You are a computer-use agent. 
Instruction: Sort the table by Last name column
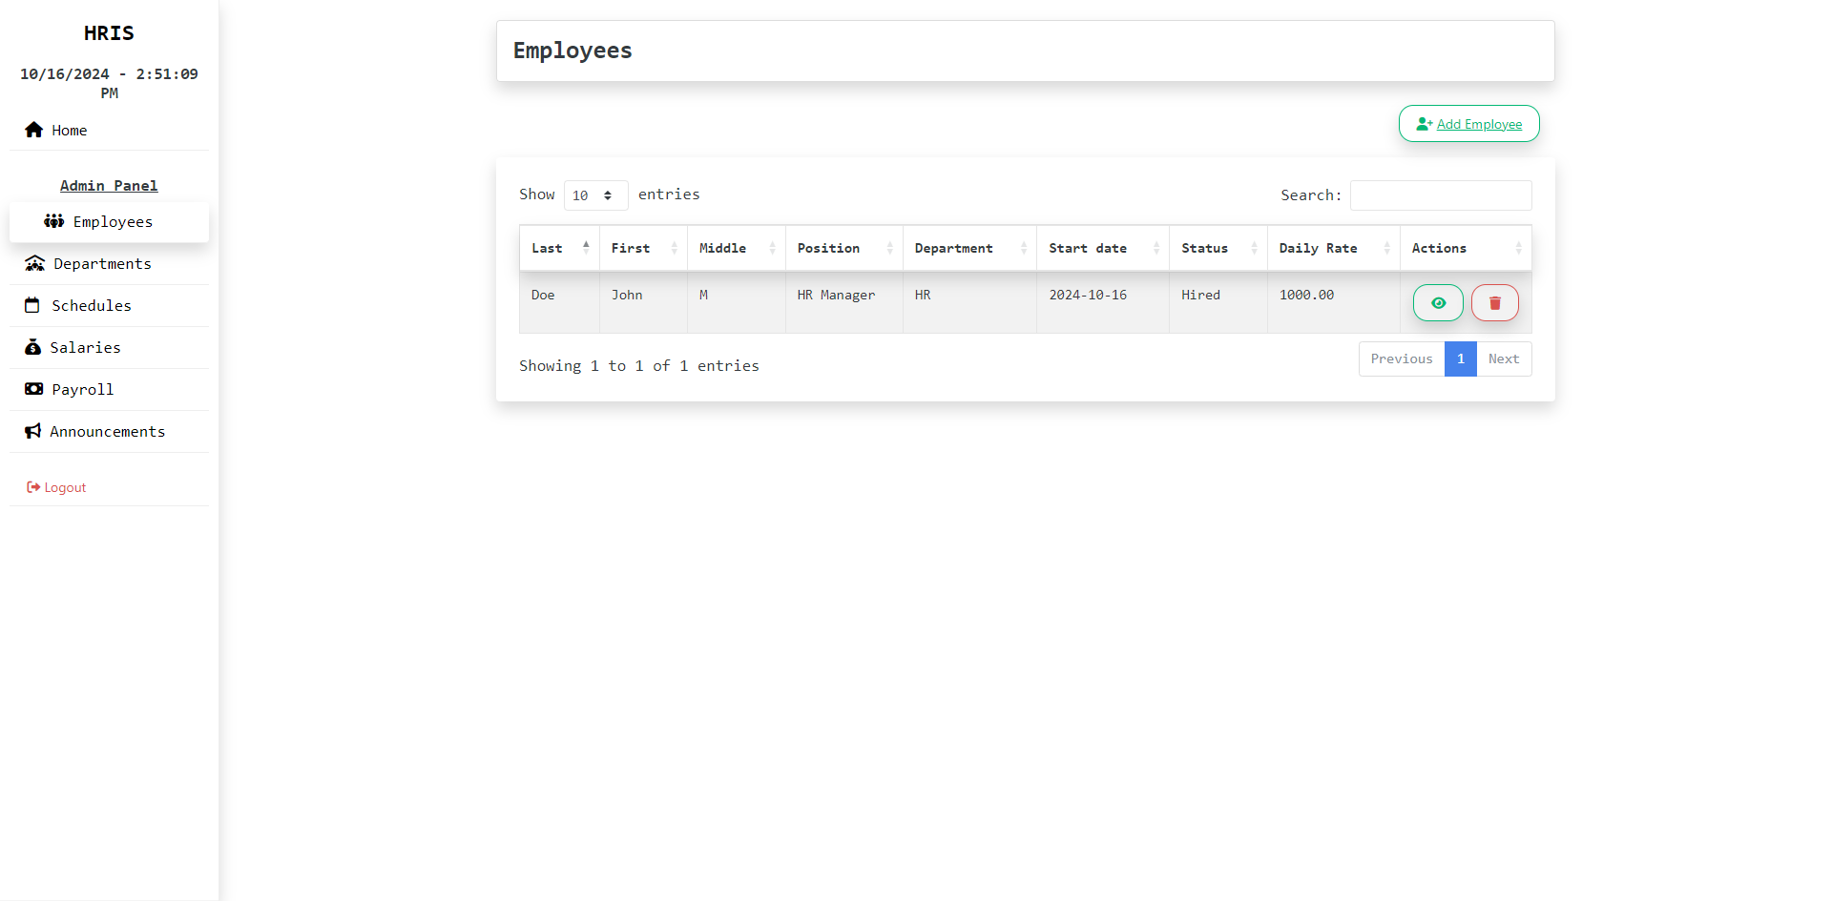click(558, 248)
